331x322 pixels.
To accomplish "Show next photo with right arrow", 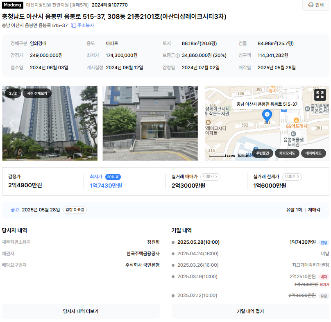I will 188,123.
